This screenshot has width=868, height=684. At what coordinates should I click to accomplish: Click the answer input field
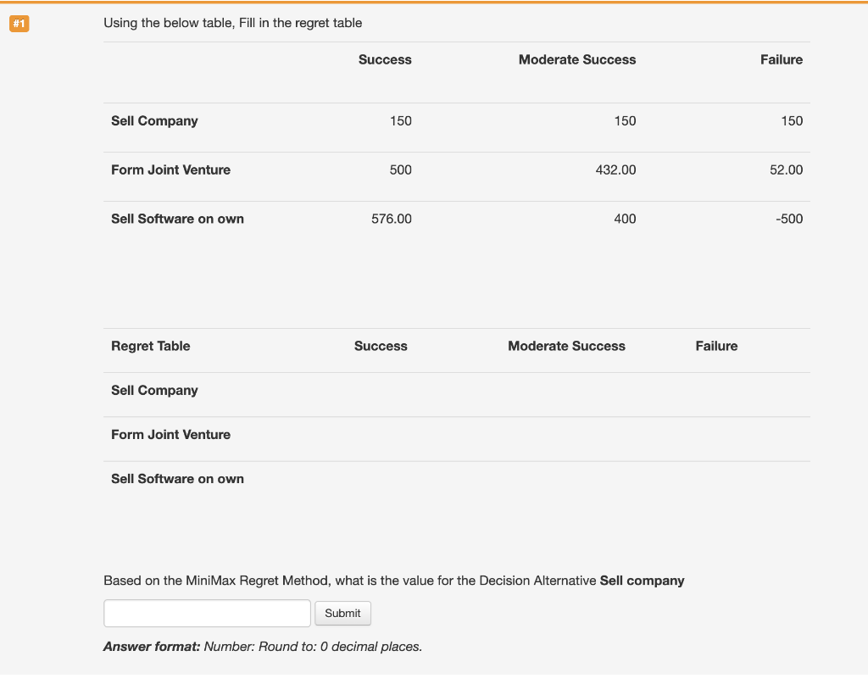coord(207,613)
